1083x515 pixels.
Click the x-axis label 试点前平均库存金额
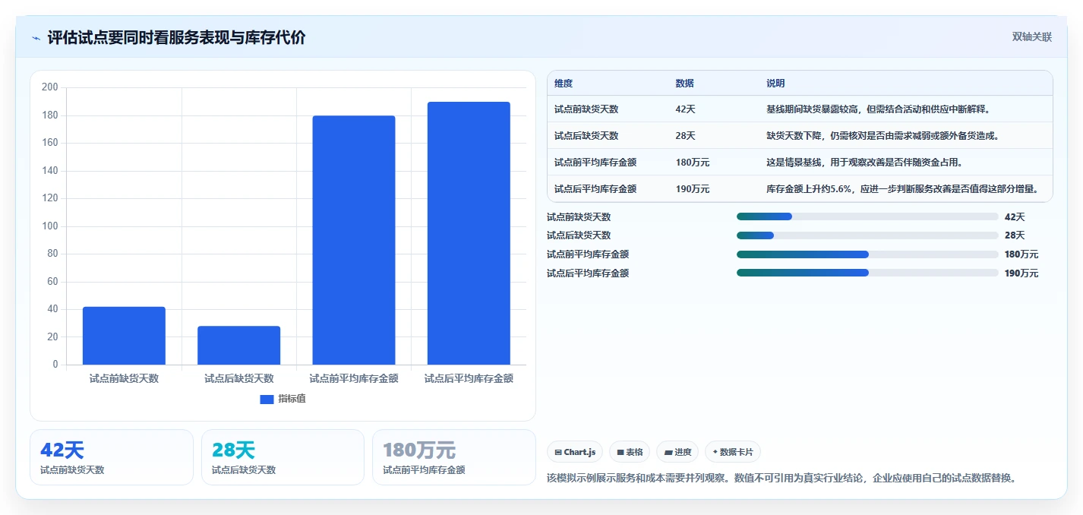click(354, 378)
